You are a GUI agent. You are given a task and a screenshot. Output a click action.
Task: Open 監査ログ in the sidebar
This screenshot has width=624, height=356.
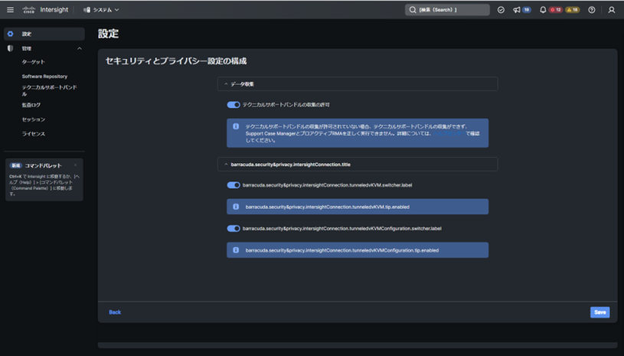31,105
